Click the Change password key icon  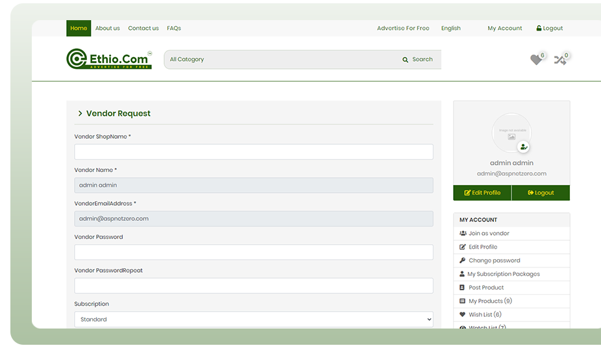tap(463, 260)
